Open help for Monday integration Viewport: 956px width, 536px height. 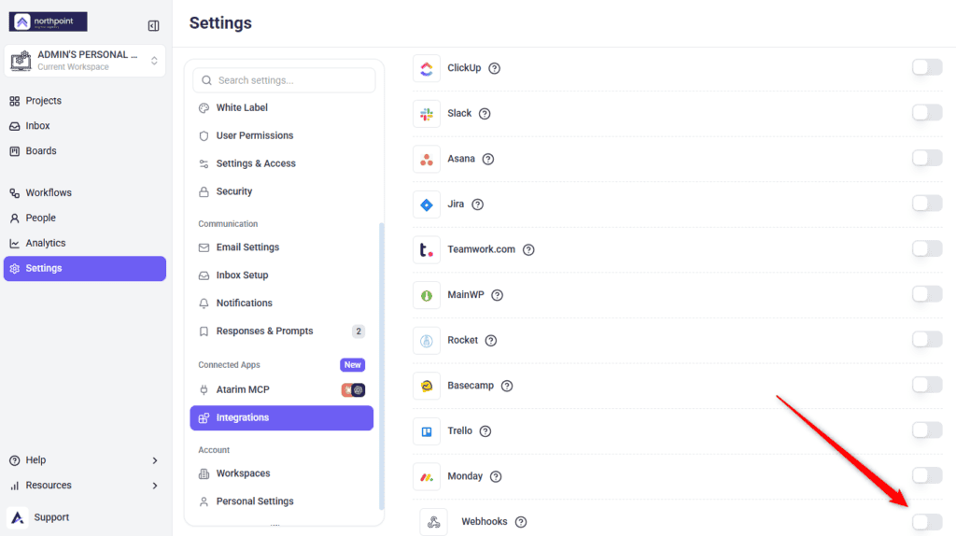(496, 476)
